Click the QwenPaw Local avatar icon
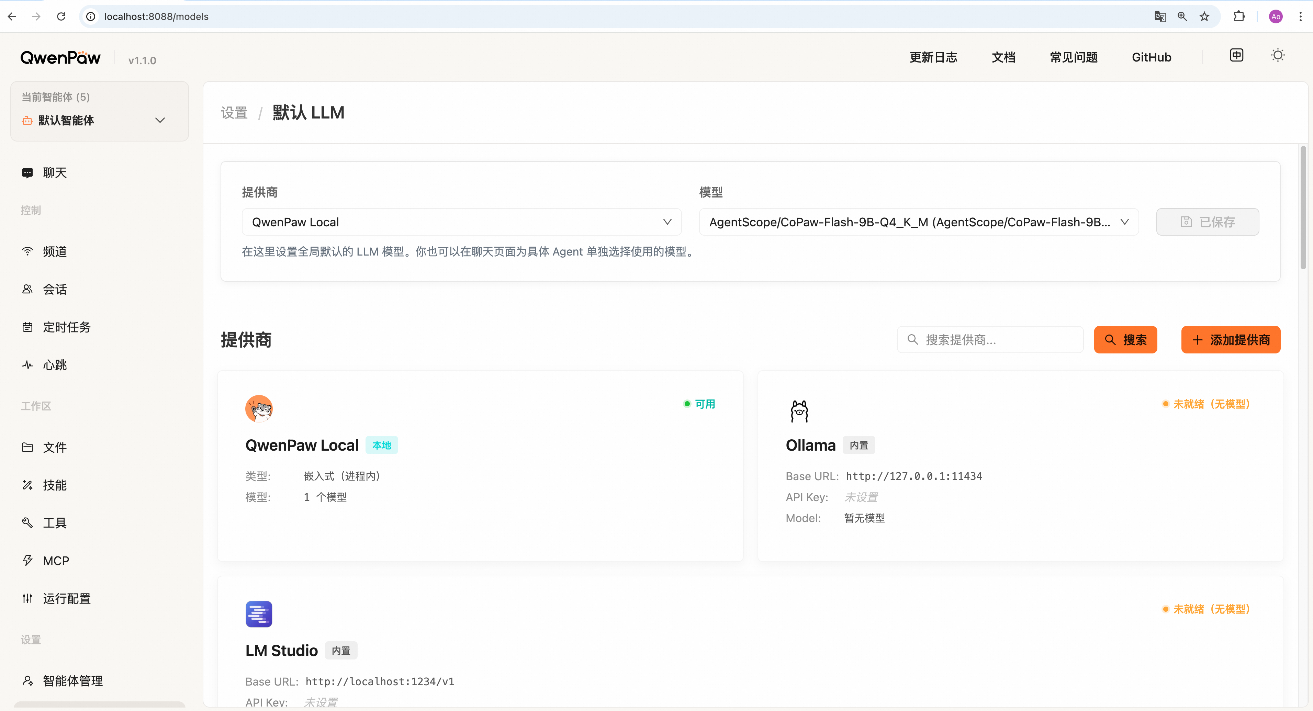The height and width of the screenshot is (711, 1313). 259,408
